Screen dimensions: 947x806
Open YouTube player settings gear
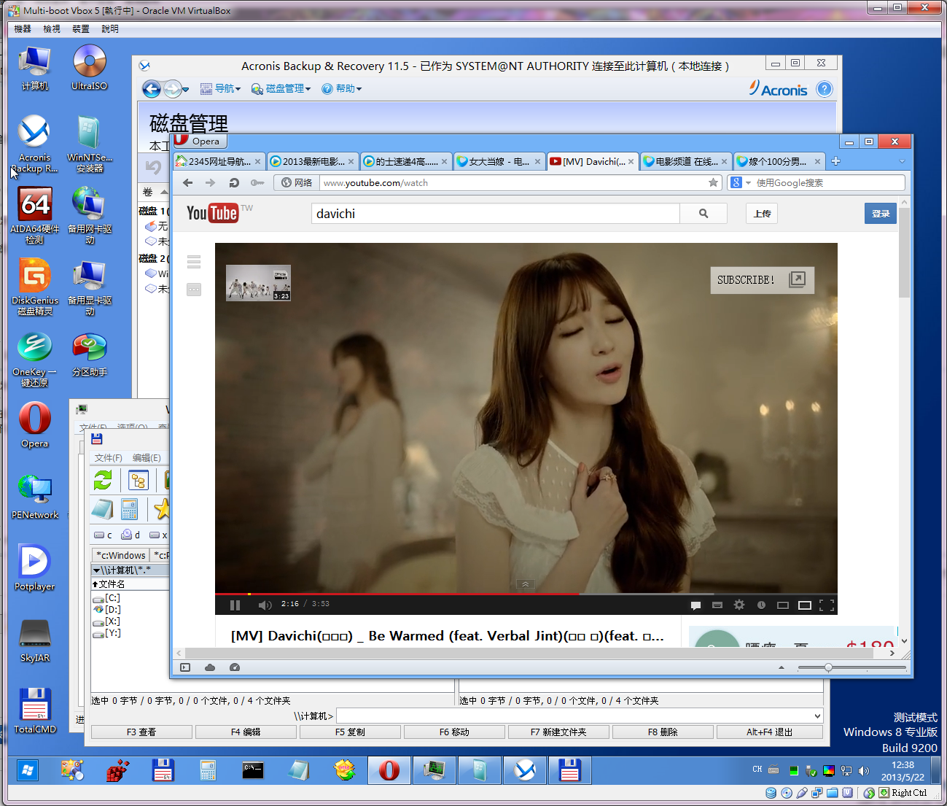tap(739, 605)
